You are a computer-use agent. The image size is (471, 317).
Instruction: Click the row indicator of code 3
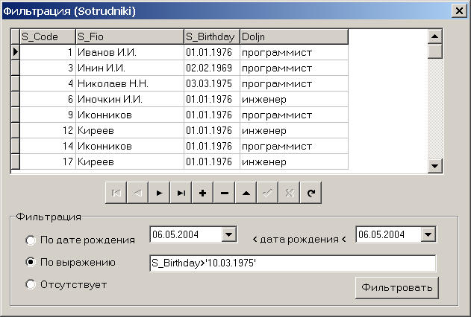point(16,68)
